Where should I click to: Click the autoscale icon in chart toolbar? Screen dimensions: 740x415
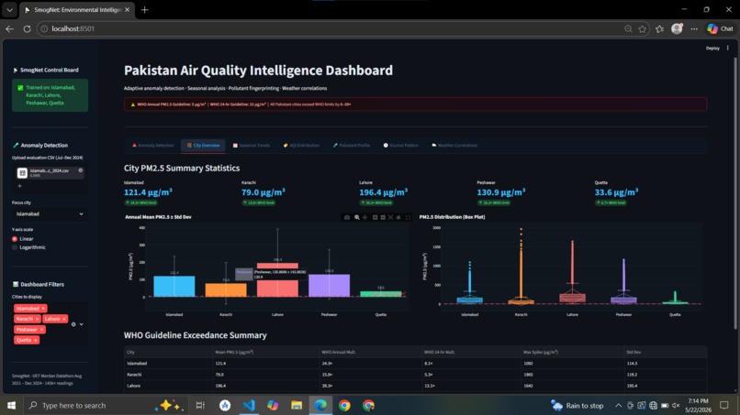pos(391,217)
